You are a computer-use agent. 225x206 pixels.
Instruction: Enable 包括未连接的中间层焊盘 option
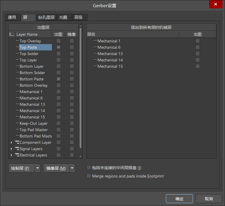[x=89, y=168]
